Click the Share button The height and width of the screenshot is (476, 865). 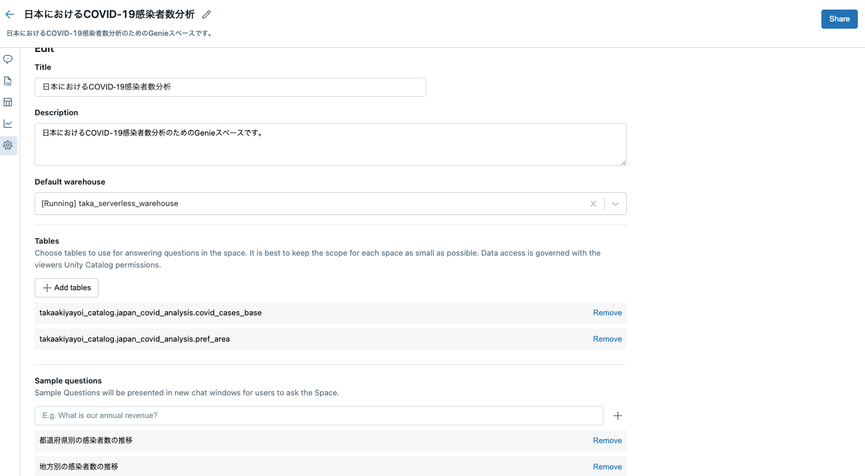pyautogui.click(x=839, y=19)
